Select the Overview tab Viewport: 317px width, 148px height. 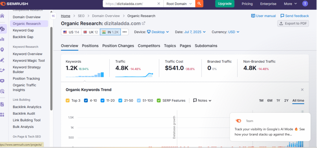[x=70, y=46]
